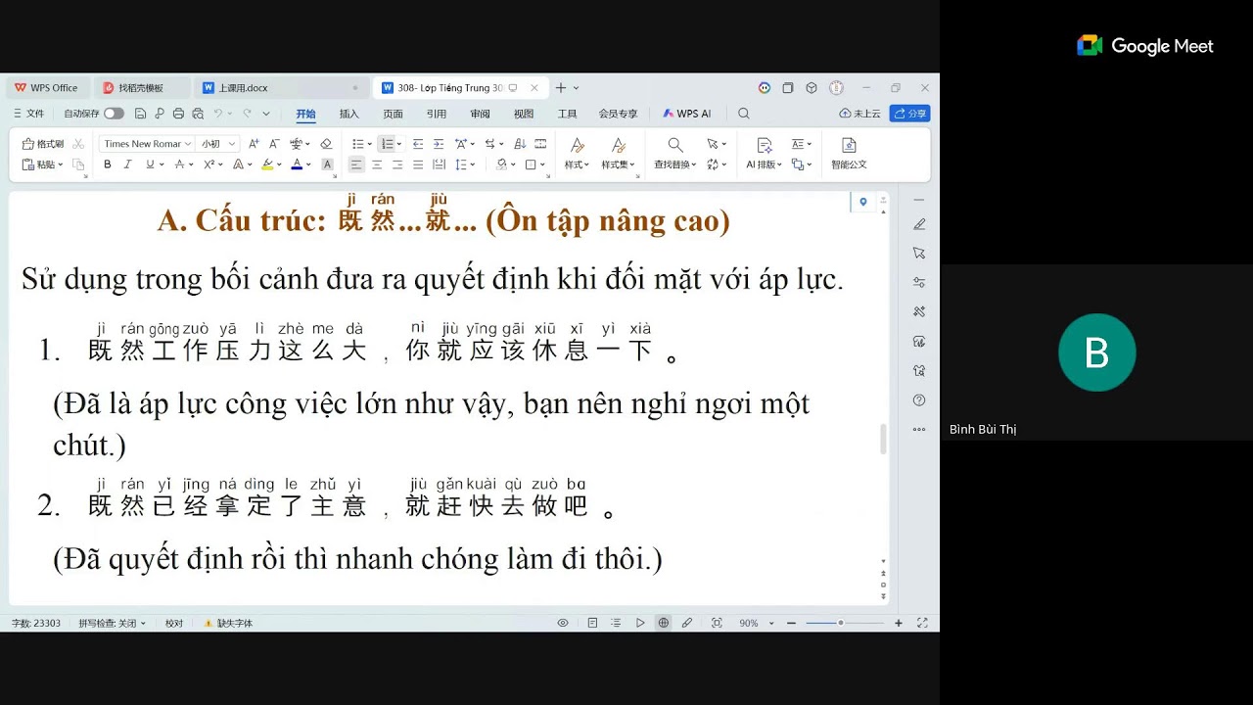The width and height of the screenshot is (1253, 705).
Task: Expand the 粘贴 paste options arrow
Action: tap(61, 164)
